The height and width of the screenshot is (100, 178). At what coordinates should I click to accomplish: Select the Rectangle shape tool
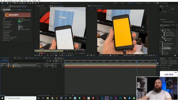coord(20,3)
